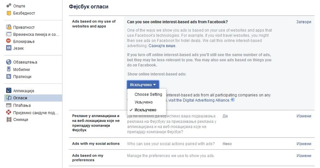Click the Снимци film strip icon
320x168 pixels.
tap(9, 119)
